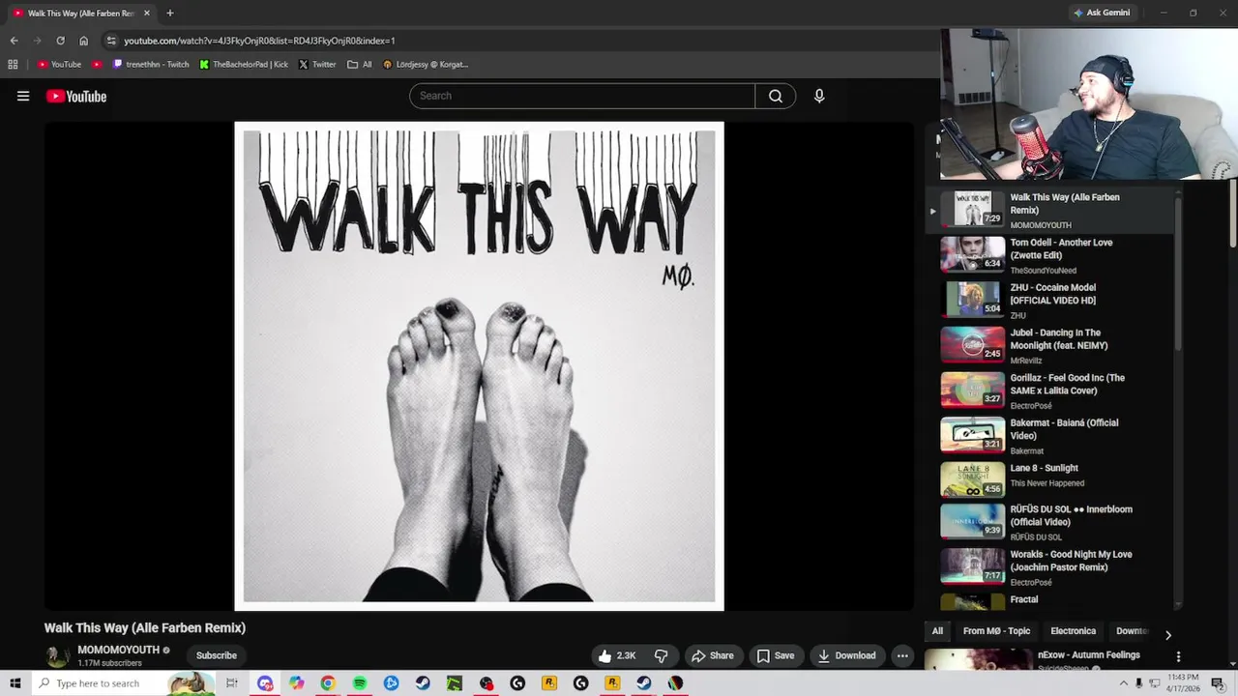Viewport: 1238px width, 696px height.
Task: Start voice search with microphone icon
Action: (819, 96)
